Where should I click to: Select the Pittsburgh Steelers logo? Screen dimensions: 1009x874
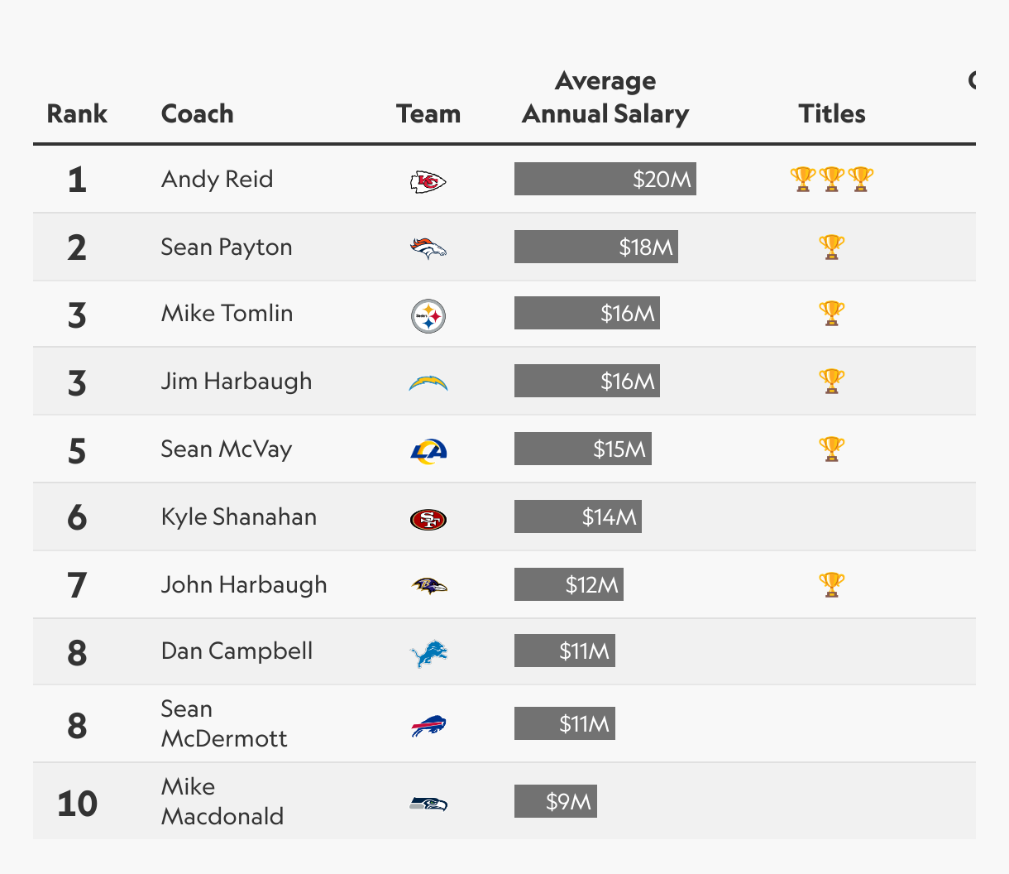tap(428, 316)
